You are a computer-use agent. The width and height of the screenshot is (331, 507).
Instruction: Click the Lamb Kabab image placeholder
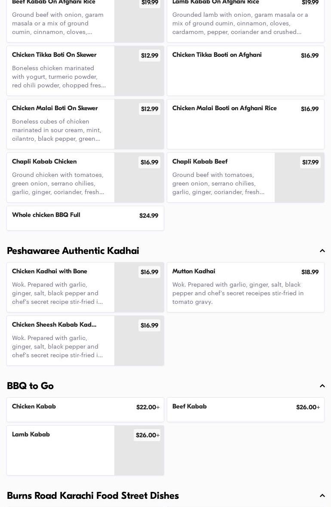coord(139,451)
